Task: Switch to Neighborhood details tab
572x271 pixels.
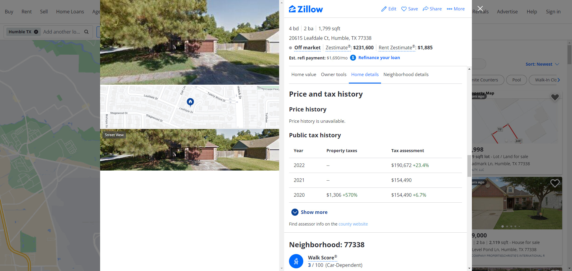Action: coord(406,75)
